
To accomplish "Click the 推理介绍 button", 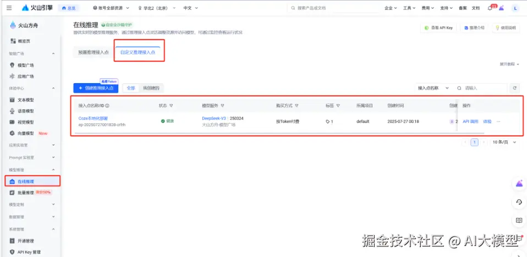I will pyautogui.click(x=474, y=28).
